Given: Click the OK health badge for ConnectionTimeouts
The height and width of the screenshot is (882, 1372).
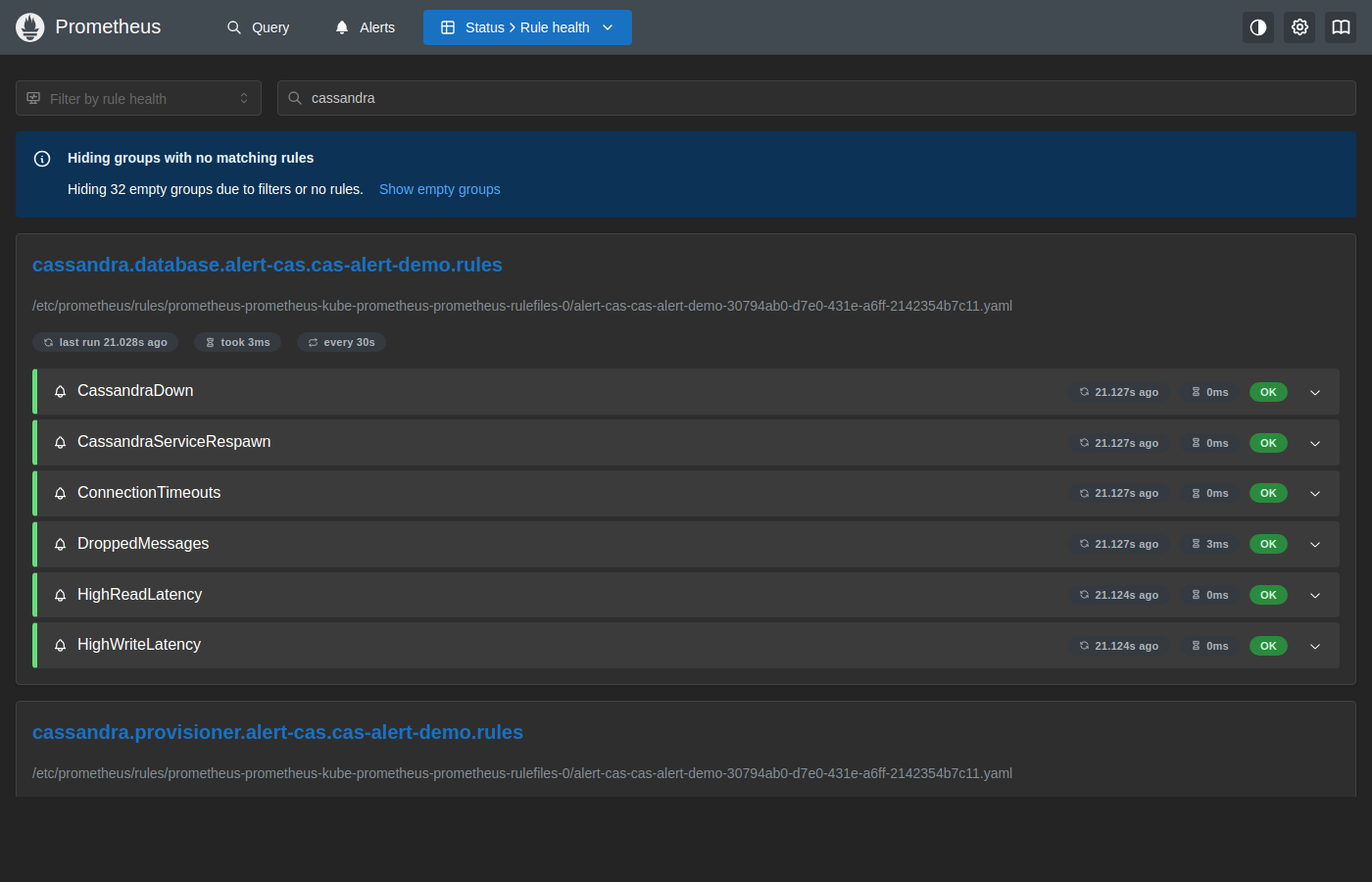Looking at the screenshot, I should 1268,493.
